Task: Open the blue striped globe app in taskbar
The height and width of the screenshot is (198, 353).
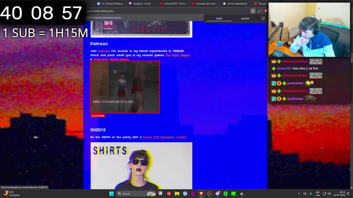Action: (185, 194)
